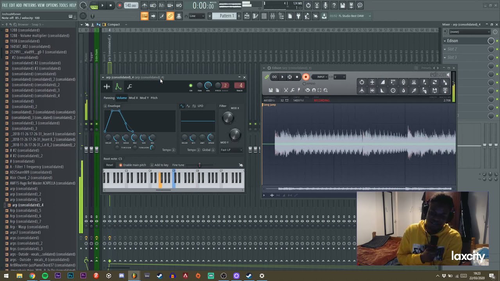500x281 pixels.
Task: Click the mixer TRACK number 4 box
Action: pos(239,85)
